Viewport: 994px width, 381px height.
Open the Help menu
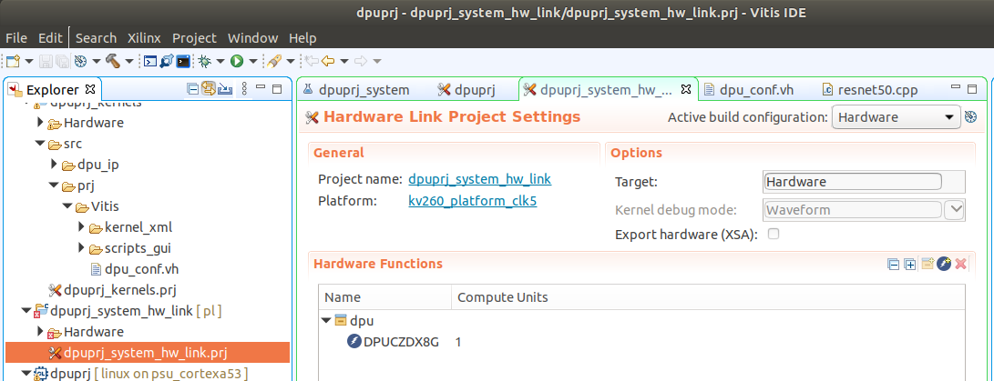pos(302,38)
